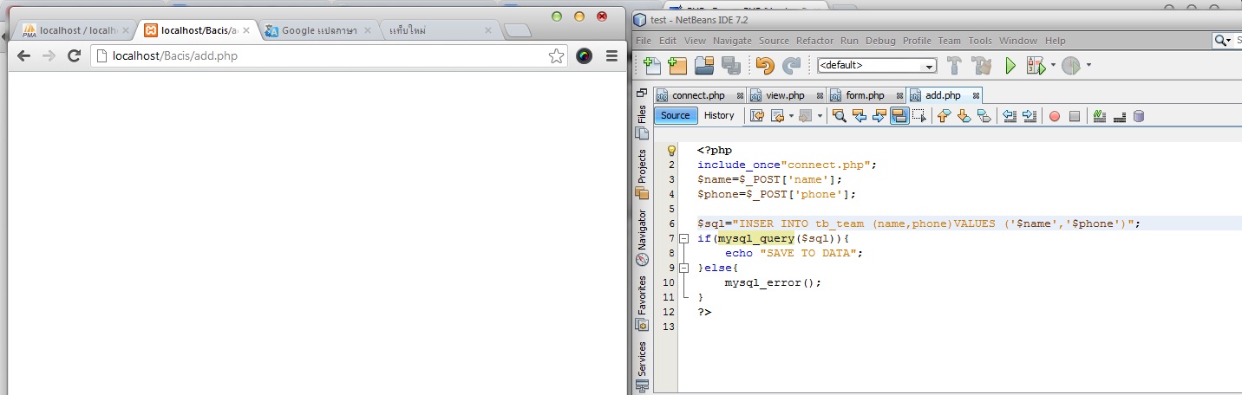Image resolution: width=1242 pixels, height=395 pixels.
Task: Open Navigator side panel in NetBeans
Action: [x=642, y=236]
